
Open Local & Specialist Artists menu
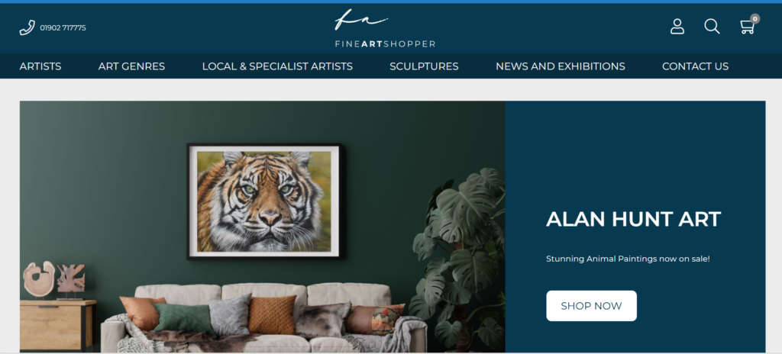[277, 66]
